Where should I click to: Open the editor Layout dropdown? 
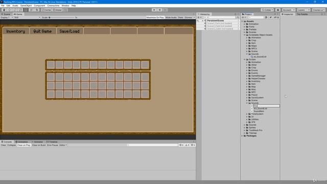pyautogui.click(x=318, y=10)
